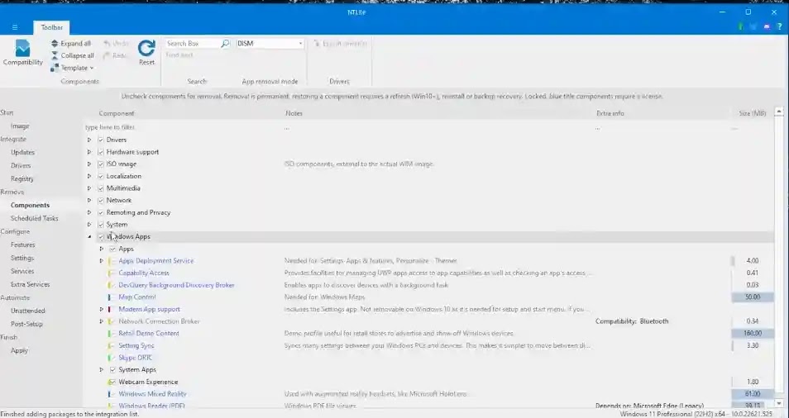
Task: Open Updates in the sidebar
Action: coord(22,152)
